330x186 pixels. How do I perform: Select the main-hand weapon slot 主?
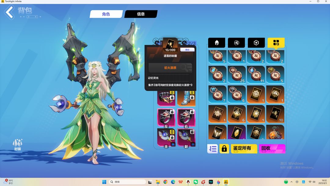pos(166,138)
